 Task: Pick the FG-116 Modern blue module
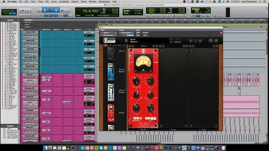pyautogui.click(x=111, y=72)
